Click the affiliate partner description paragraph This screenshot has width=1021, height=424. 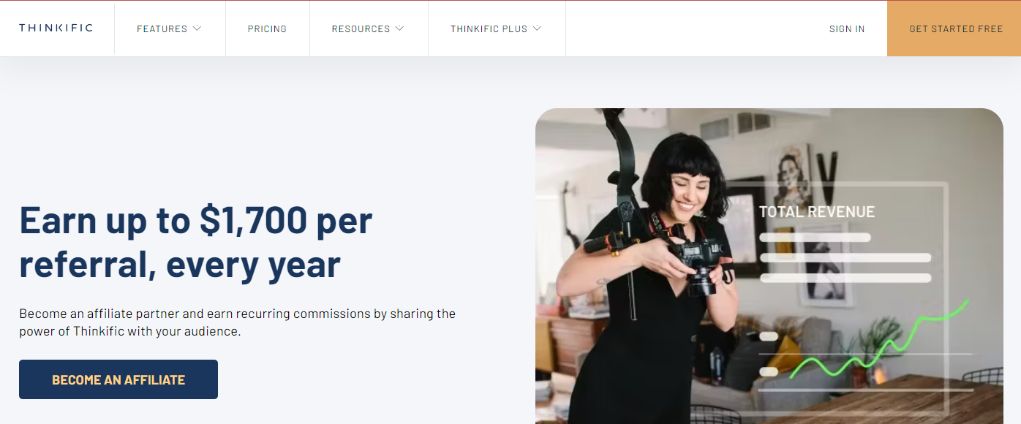pos(237,322)
